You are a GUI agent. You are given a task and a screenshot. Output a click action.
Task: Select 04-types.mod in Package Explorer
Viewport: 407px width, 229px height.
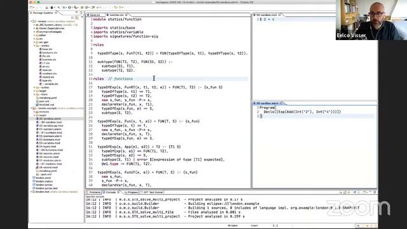pyautogui.click(x=46, y=146)
